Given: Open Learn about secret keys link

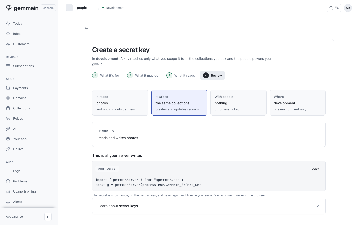Looking at the screenshot, I should pos(209,206).
